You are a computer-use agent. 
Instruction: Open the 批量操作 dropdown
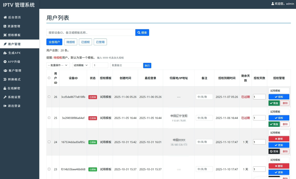tap(58, 65)
